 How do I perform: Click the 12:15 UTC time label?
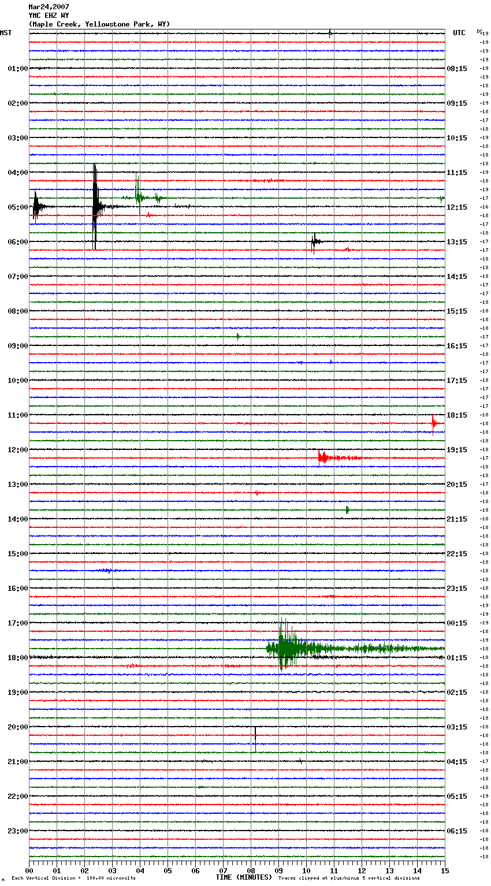point(457,207)
